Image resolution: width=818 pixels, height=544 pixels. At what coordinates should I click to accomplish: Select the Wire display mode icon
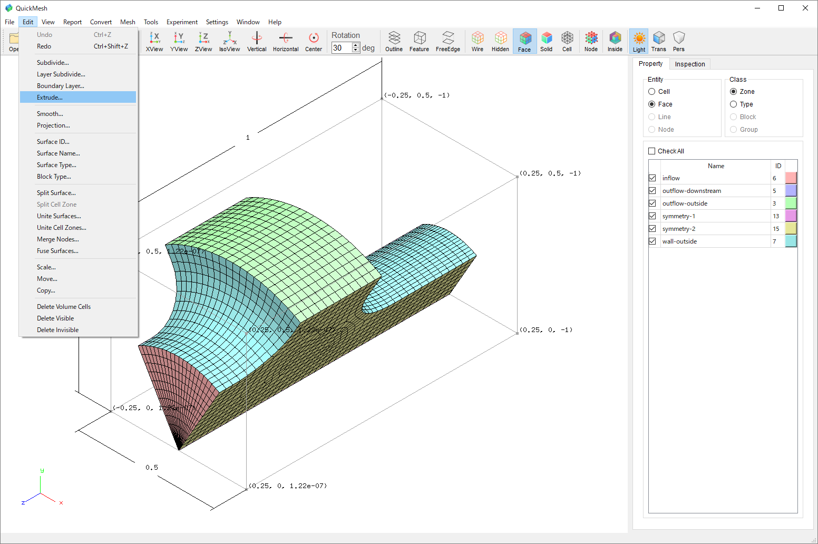pyautogui.click(x=478, y=41)
